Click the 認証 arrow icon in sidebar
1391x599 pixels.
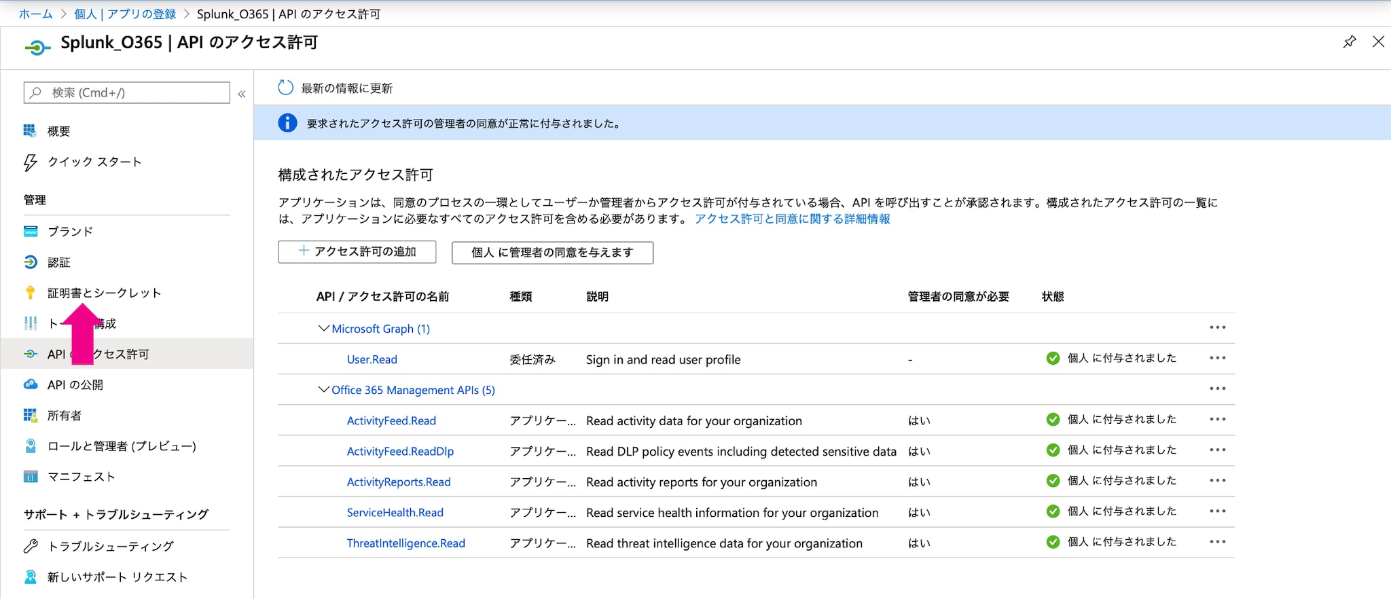click(x=31, y=261)
